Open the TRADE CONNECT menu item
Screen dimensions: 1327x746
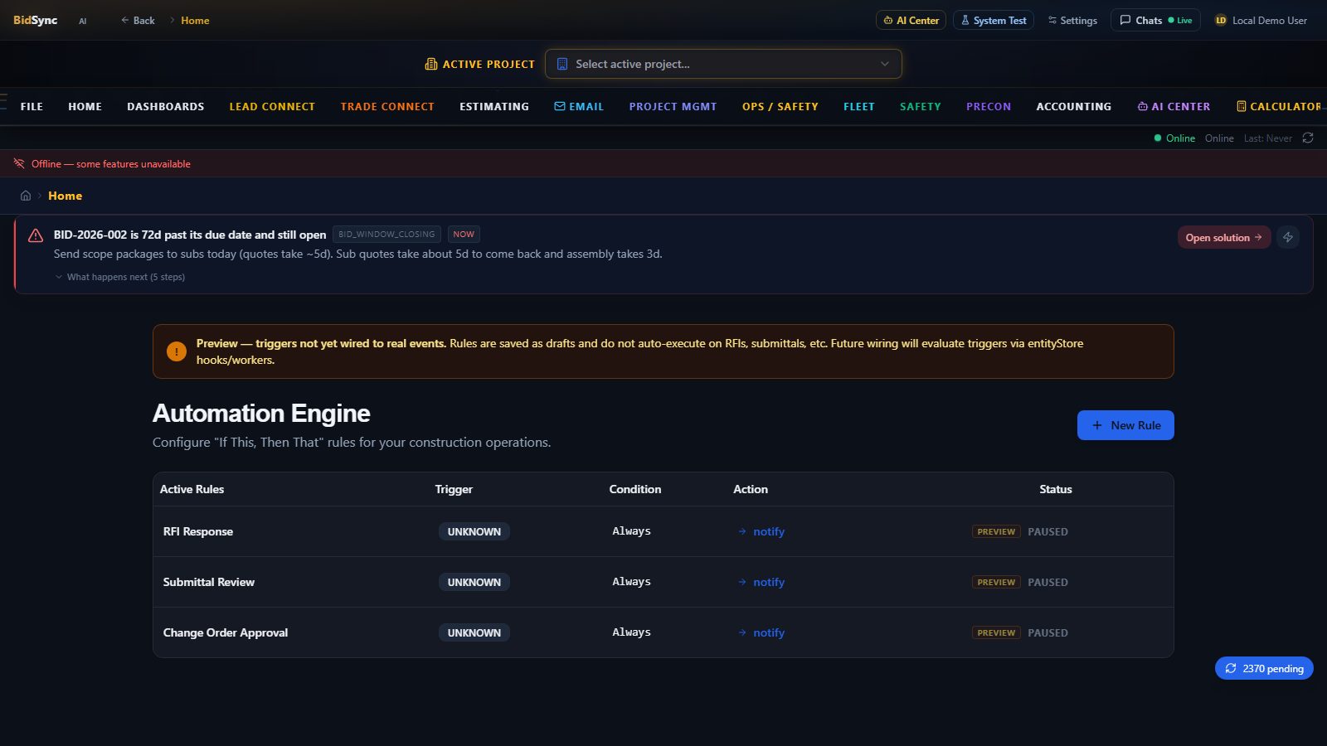(387, 106)
